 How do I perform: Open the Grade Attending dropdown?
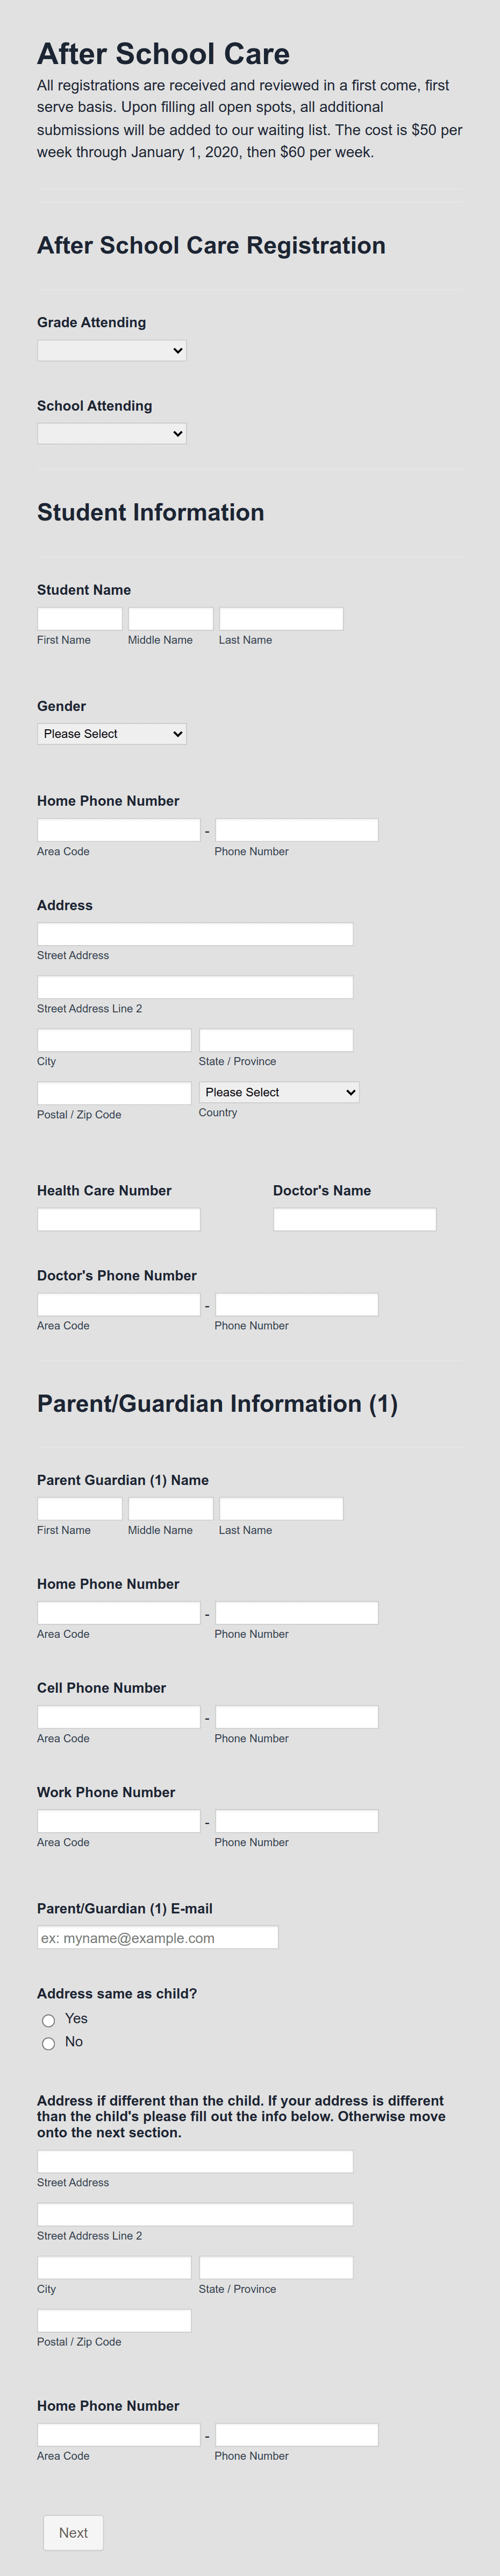pos(111,350)
